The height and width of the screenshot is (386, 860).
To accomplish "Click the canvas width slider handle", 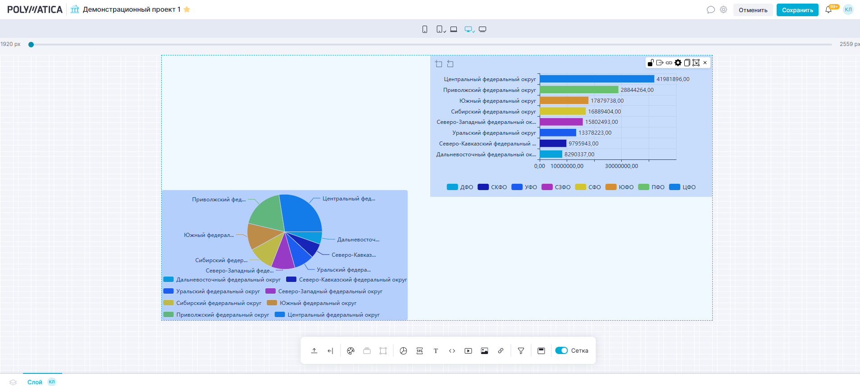I will 31,45.
